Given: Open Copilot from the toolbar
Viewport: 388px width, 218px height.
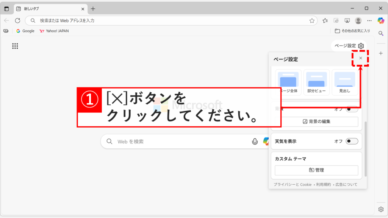Looking at the screenshot, I should click(380, 21).
